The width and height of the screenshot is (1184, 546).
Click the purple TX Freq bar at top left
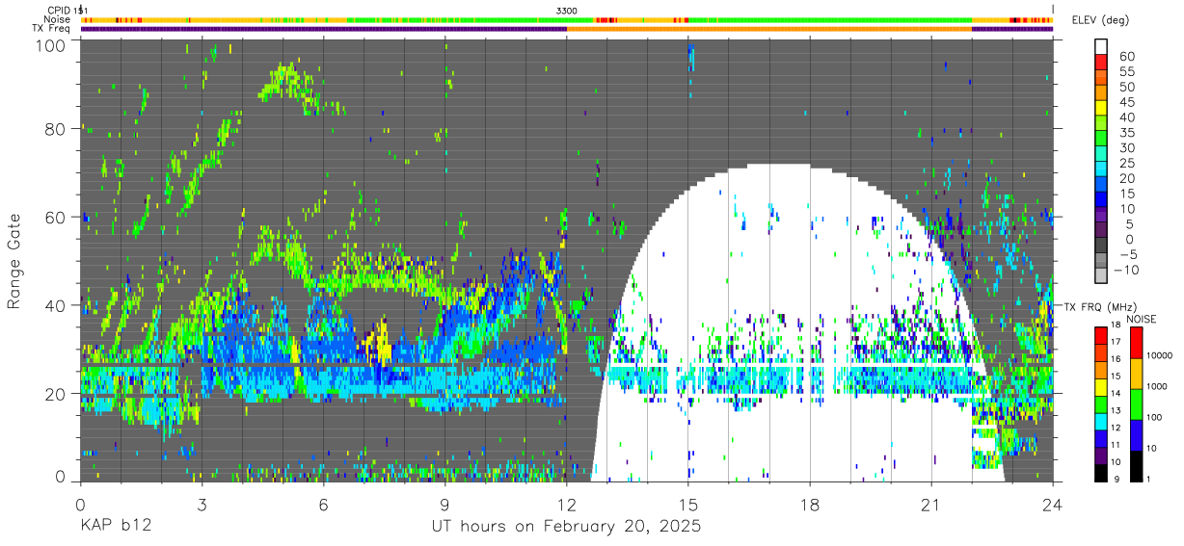point(324,29)
